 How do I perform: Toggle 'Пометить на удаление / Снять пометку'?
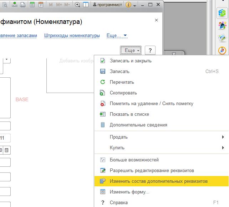pos(151,103)
